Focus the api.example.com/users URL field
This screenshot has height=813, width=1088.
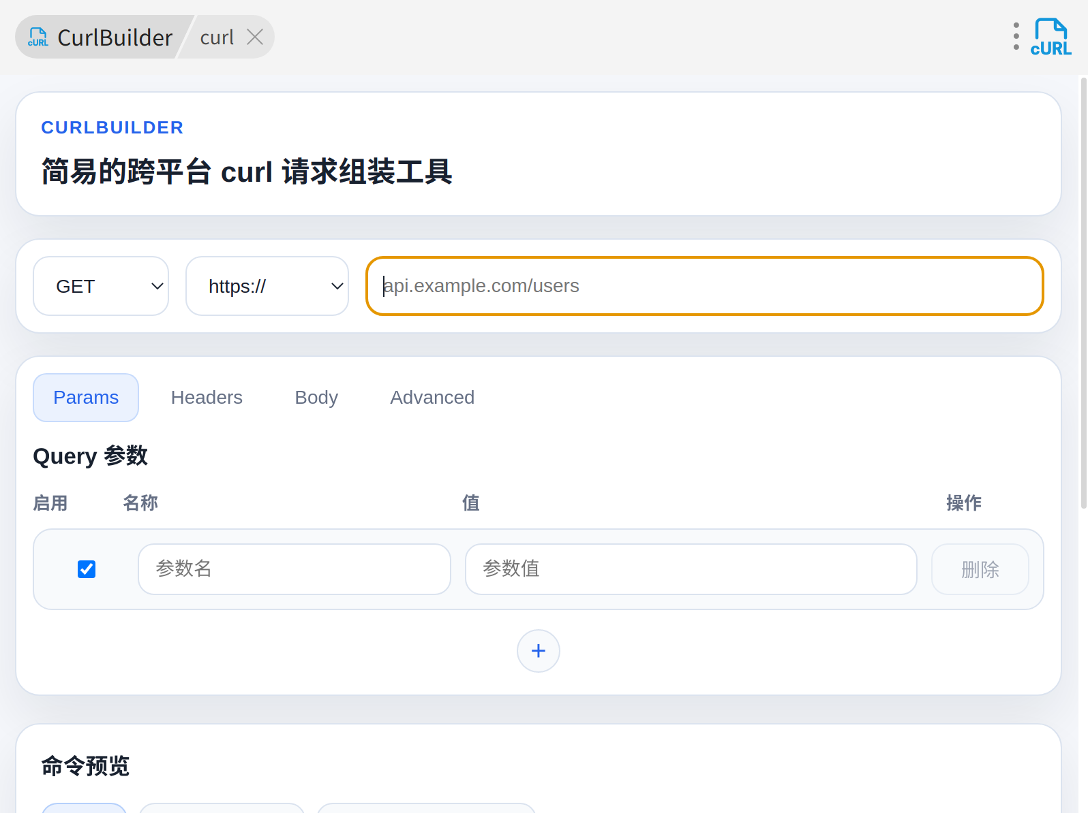(704, 286)
